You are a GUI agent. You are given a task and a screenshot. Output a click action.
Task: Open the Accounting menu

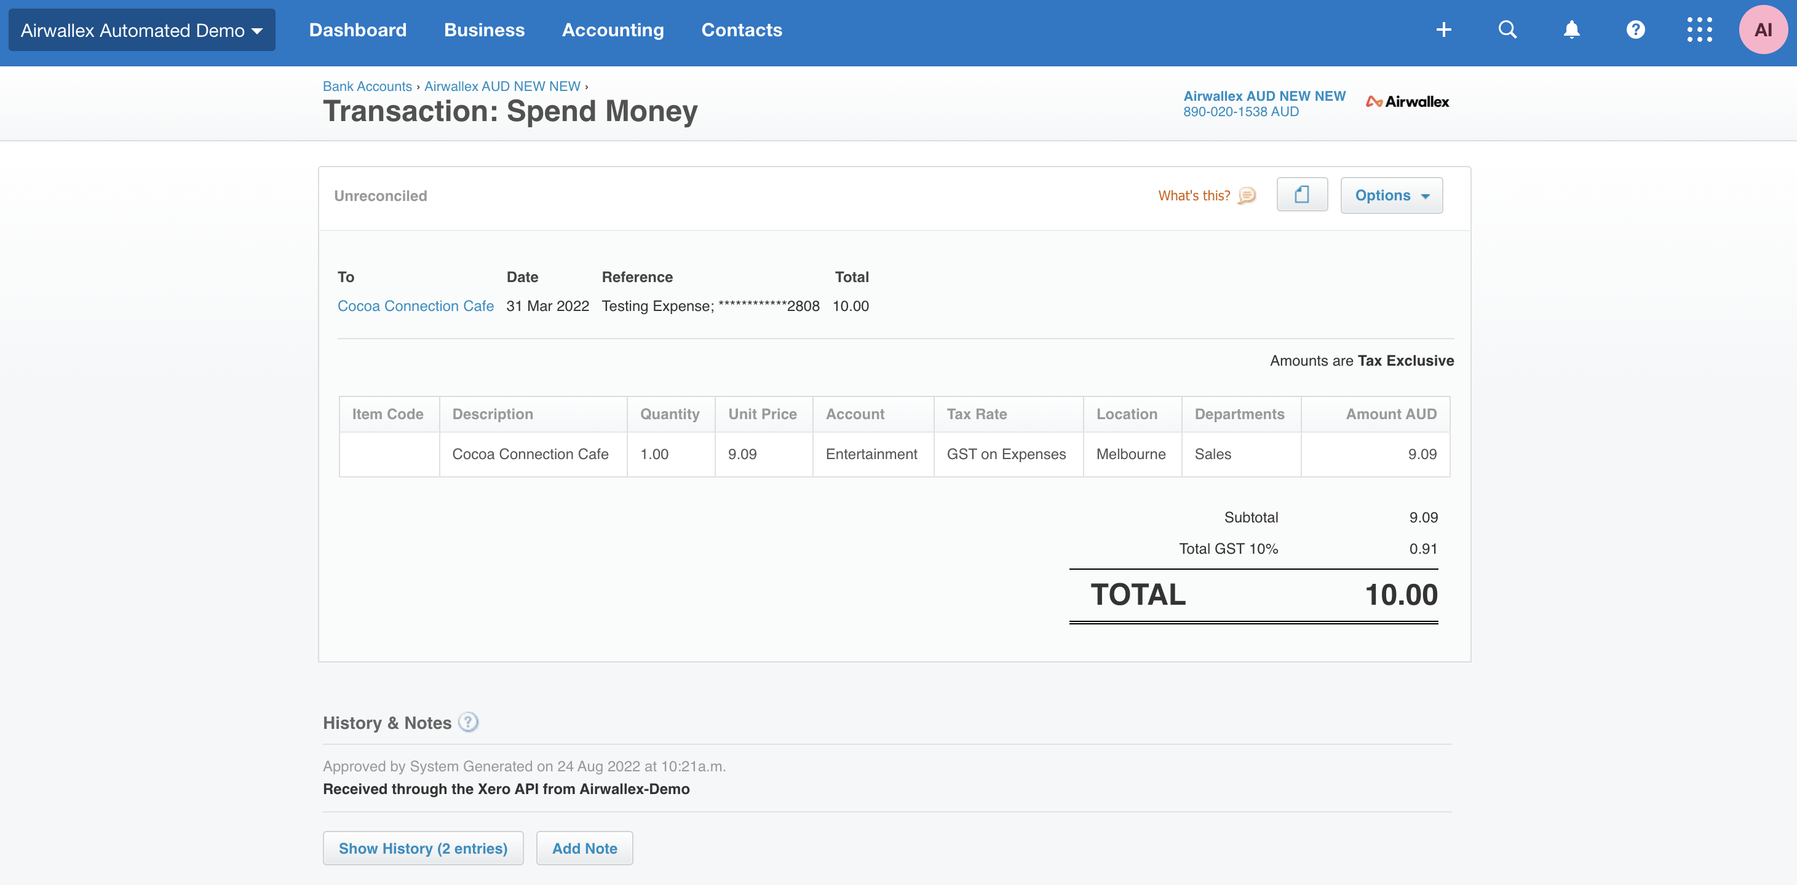[613, 30]
